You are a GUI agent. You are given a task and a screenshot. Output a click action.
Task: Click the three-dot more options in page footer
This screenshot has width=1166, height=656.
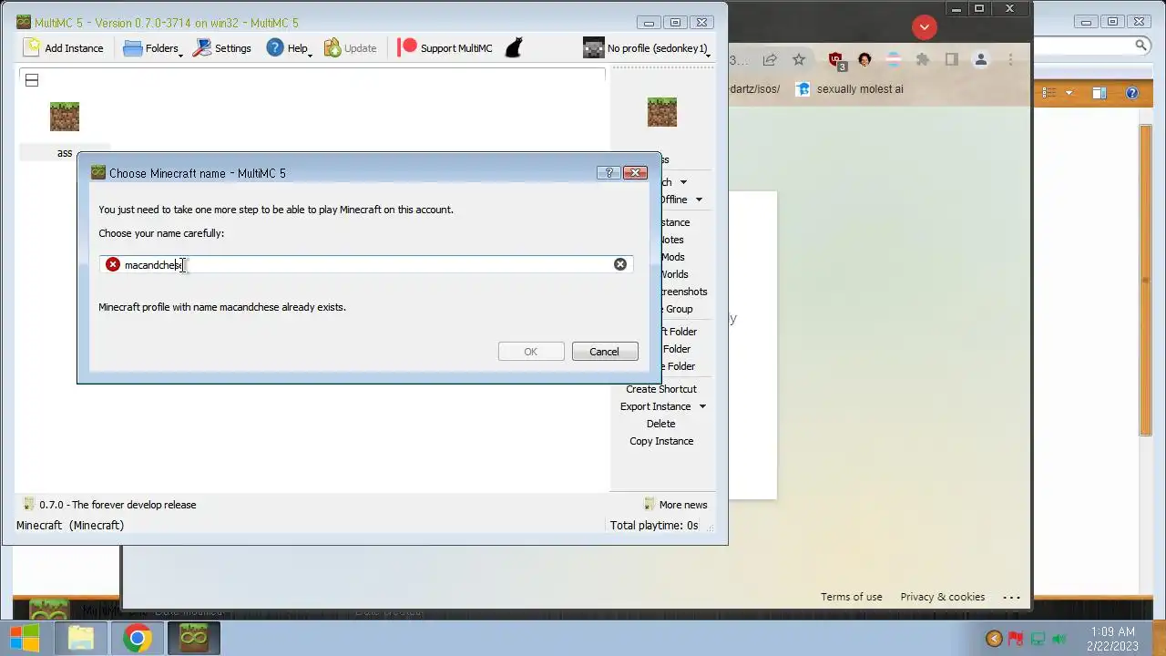1012,598
